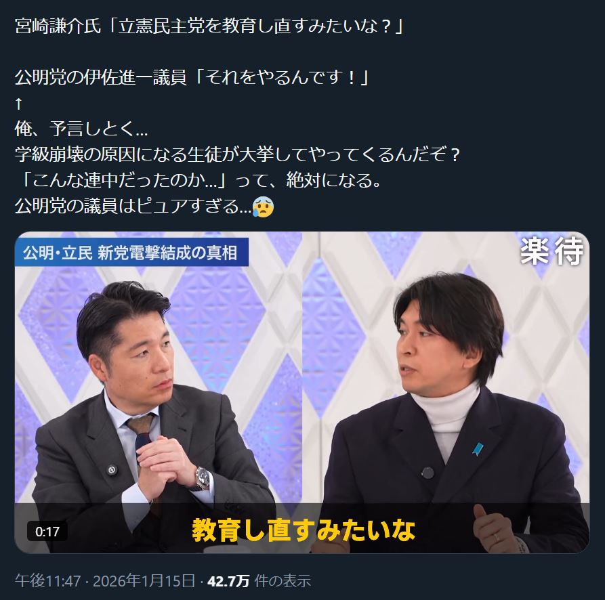Screen dimensions: 605x600
Task: Click the sentence starting with 学級崩壊の原因
Action: point(237,154)
